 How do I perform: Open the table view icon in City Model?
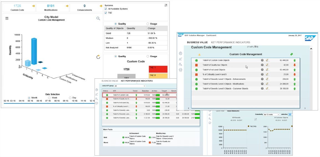click(7, 18)
